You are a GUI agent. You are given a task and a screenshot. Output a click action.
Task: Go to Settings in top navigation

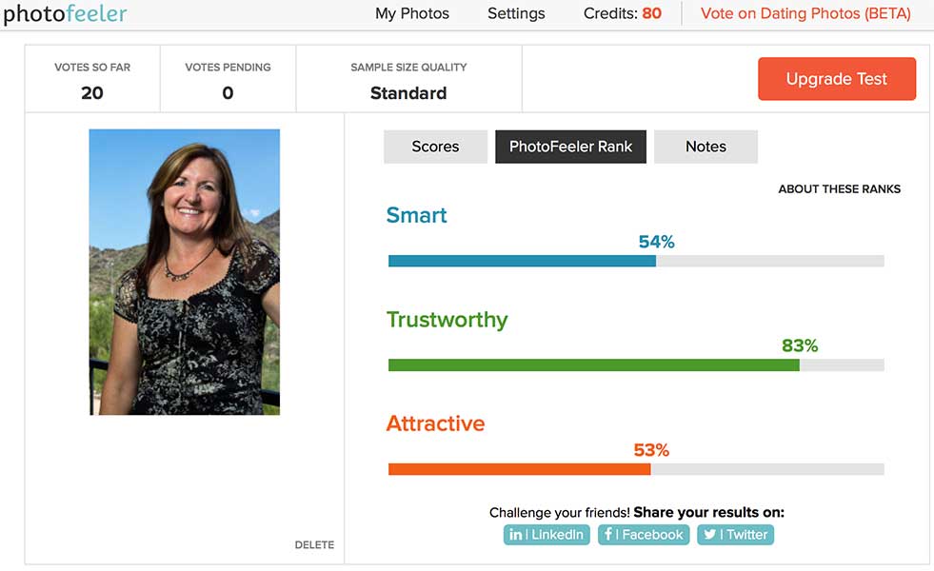point(516,14)
